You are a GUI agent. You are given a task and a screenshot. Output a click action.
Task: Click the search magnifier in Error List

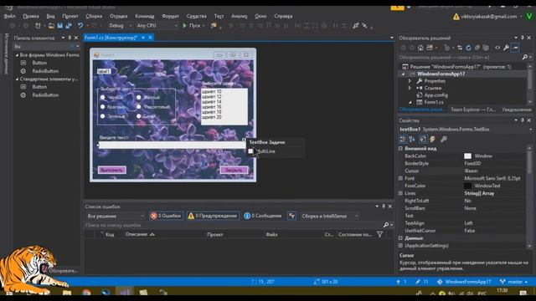pos(385,225)
